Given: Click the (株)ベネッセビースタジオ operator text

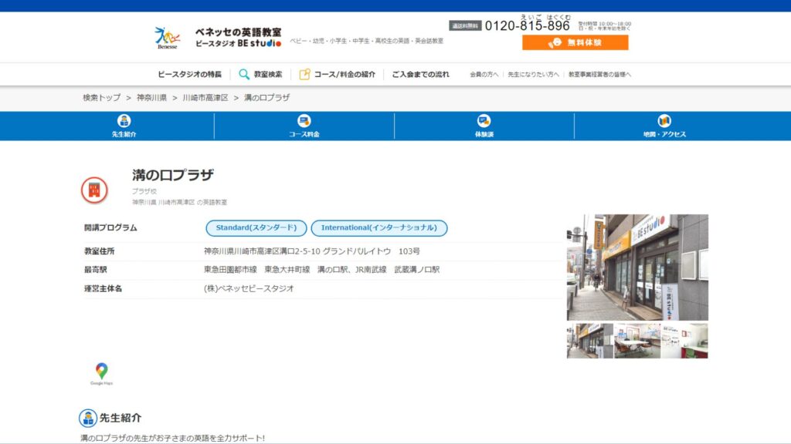Looking at the screenshot, I should [249, 288].
